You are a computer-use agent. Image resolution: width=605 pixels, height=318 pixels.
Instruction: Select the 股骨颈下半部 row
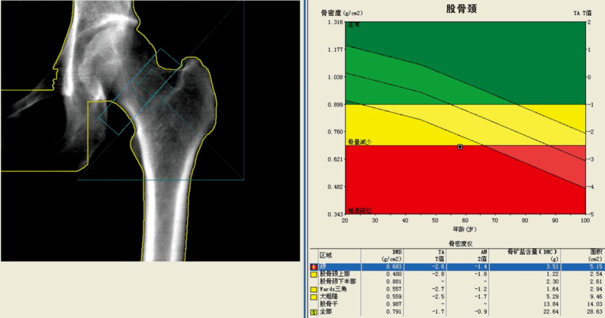tap(457, 282)
